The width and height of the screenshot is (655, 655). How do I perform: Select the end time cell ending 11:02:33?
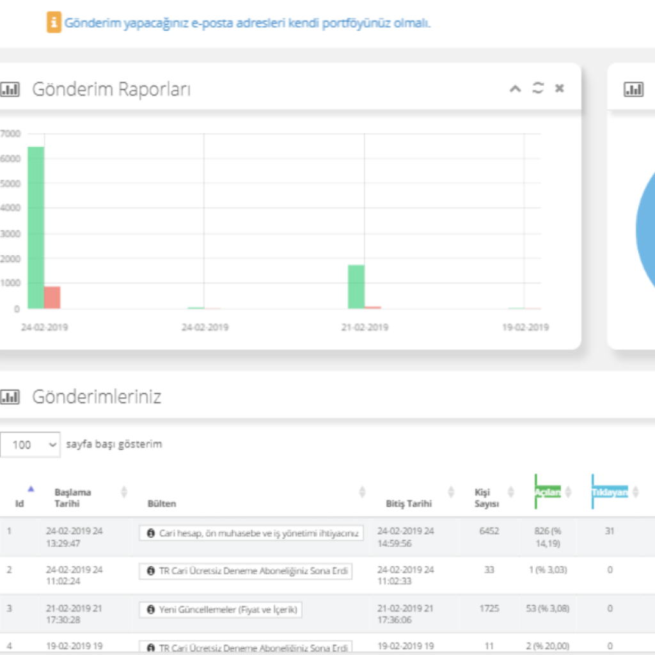(406, 575)
